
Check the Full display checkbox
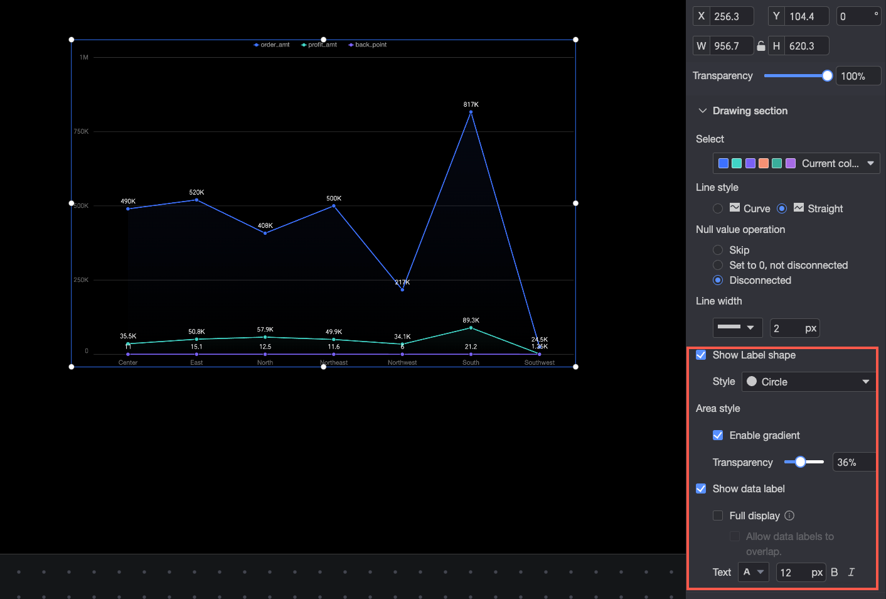tap(718, 515)
